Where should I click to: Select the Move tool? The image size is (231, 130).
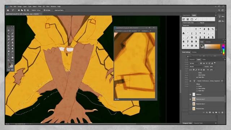pos(9,30)
